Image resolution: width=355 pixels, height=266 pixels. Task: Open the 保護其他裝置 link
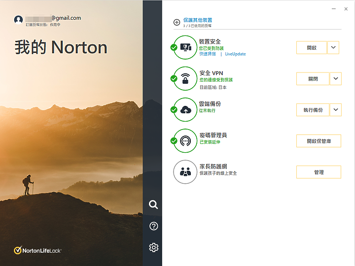198,20
